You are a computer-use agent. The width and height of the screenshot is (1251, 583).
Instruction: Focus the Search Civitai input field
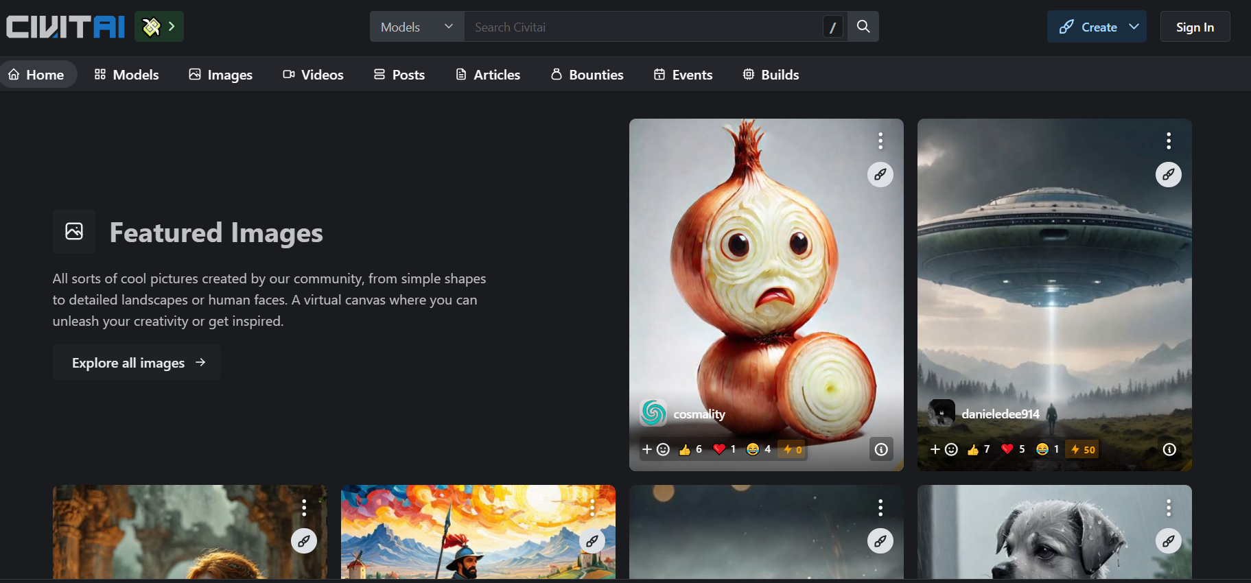[644, 27]
